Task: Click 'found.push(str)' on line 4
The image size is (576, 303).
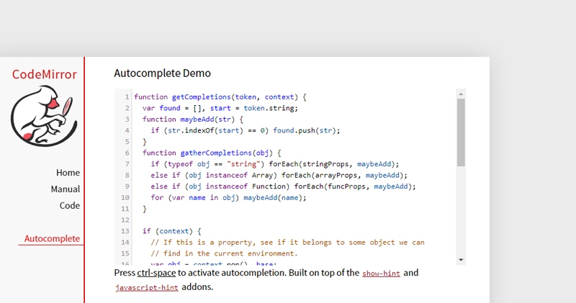Action: (305, 130)
